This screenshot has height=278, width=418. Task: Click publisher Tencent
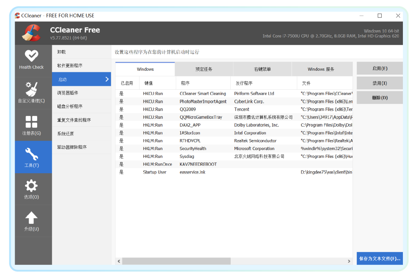(x=242, y=109)
